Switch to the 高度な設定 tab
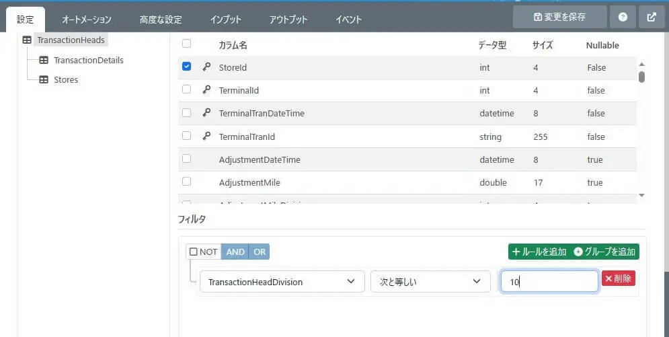 click(161, 20)
